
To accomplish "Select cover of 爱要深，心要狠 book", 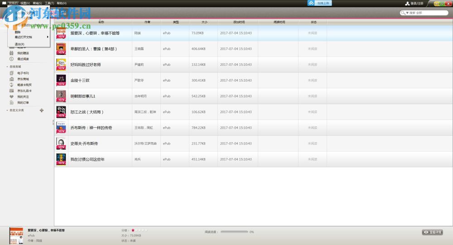I will pyautogui.click(x=61, y=33).
